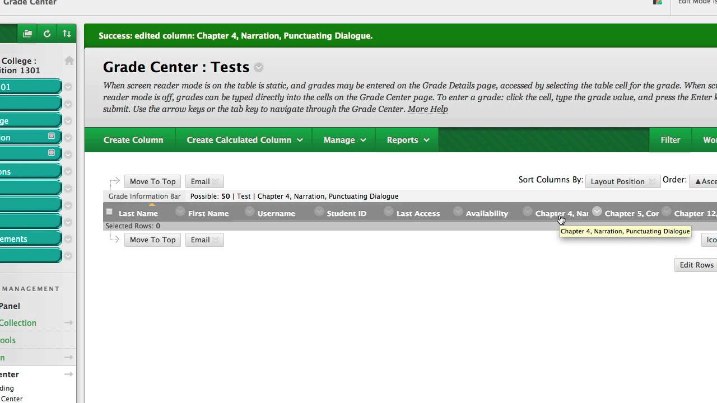
Task: Click the Grade Information Bar label
Action: pyautogui.click(x=145, y=196)
